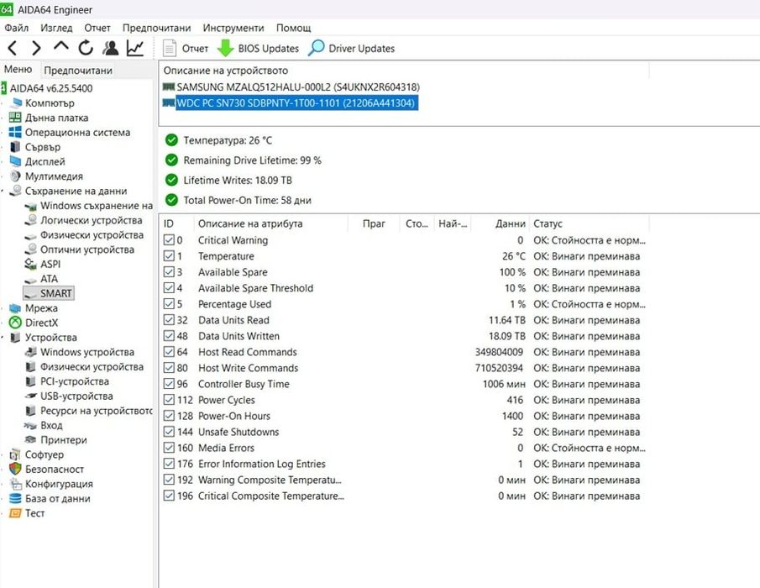Toggle the Available Spare checkbox (ID 3)
Screen dimensions: 760x588
coord(169,272)
